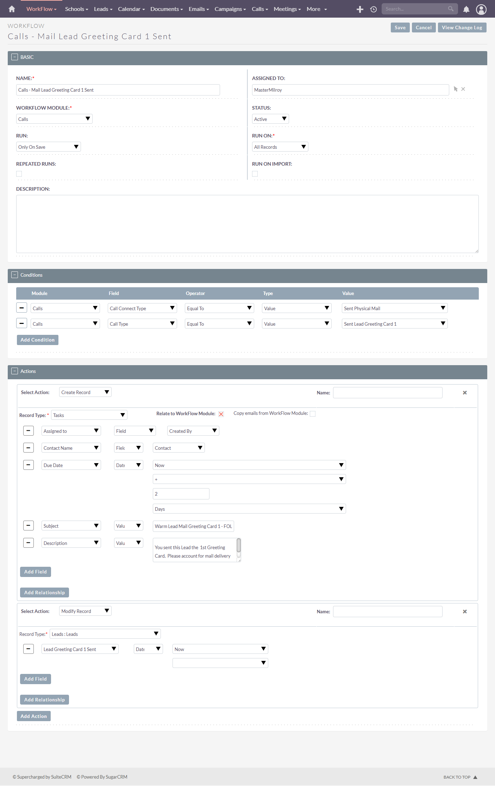Open recently viewed history icon
The image size is (495, 786).
(374, 9)
